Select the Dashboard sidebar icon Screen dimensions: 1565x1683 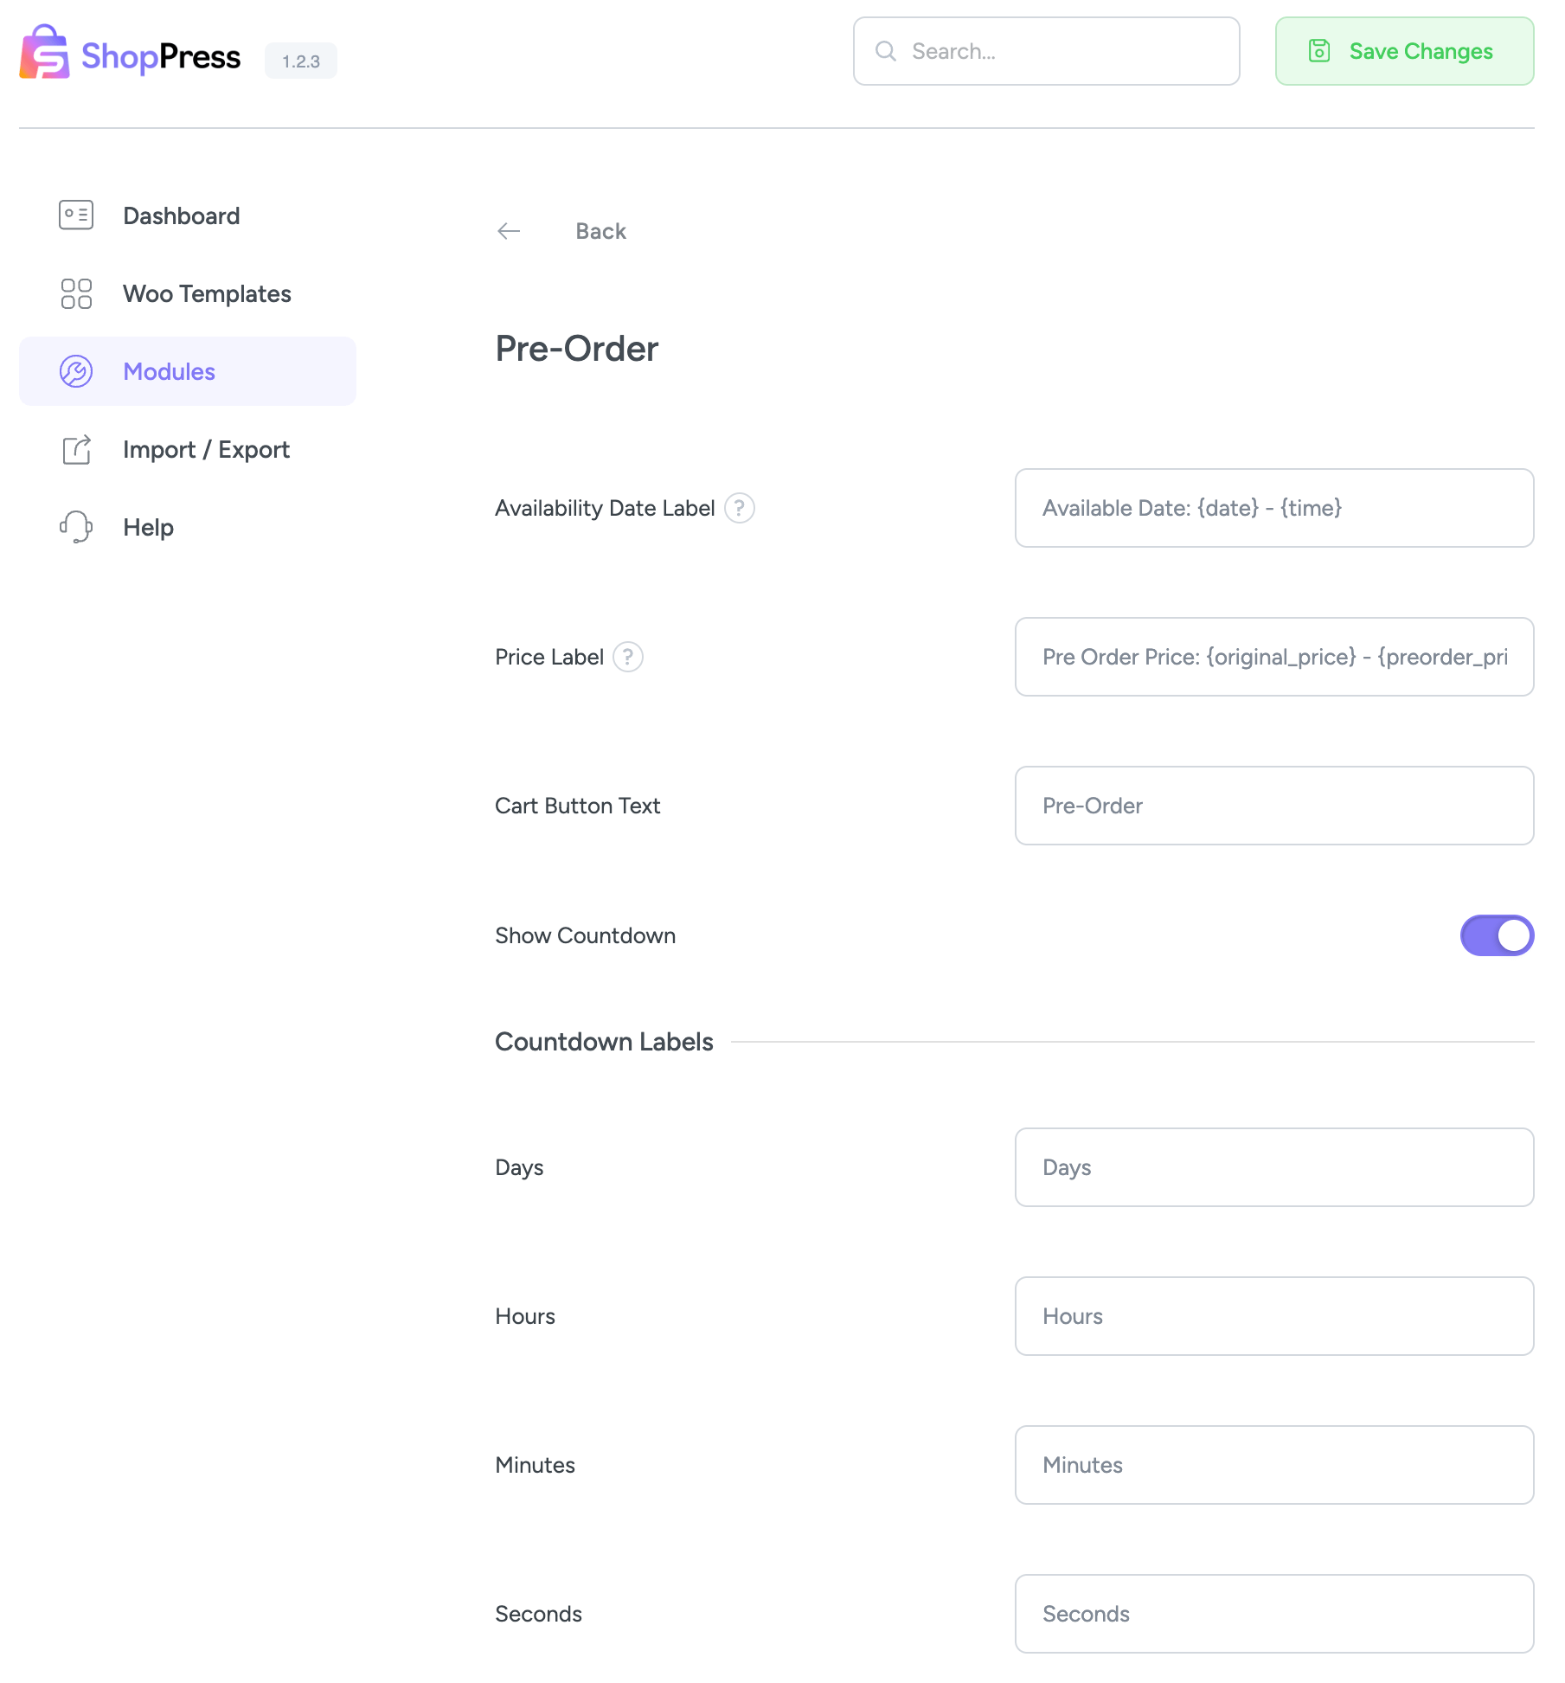tap(76, 215)
